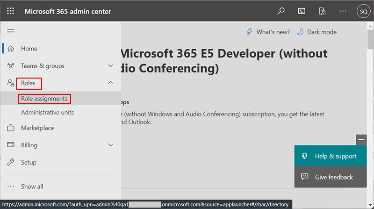
Task: Collapse the Roles section chevron
Action: click(111, 83)
